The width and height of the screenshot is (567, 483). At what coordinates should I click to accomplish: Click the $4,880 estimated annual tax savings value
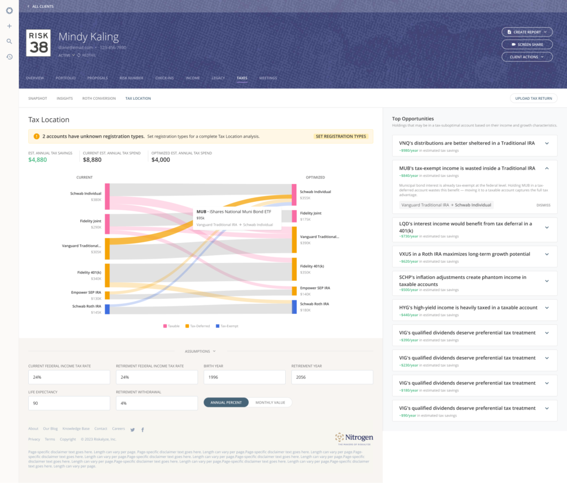pos(38,160)
